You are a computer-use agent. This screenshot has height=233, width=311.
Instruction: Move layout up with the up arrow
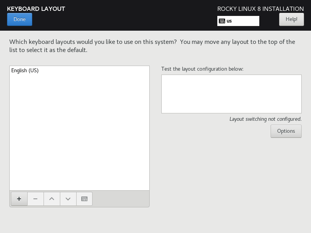[x=52, y=199]
